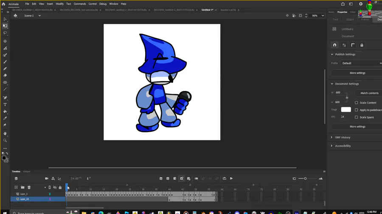
Task: Toggle the width-height link lock
Action: coord(347,98)
